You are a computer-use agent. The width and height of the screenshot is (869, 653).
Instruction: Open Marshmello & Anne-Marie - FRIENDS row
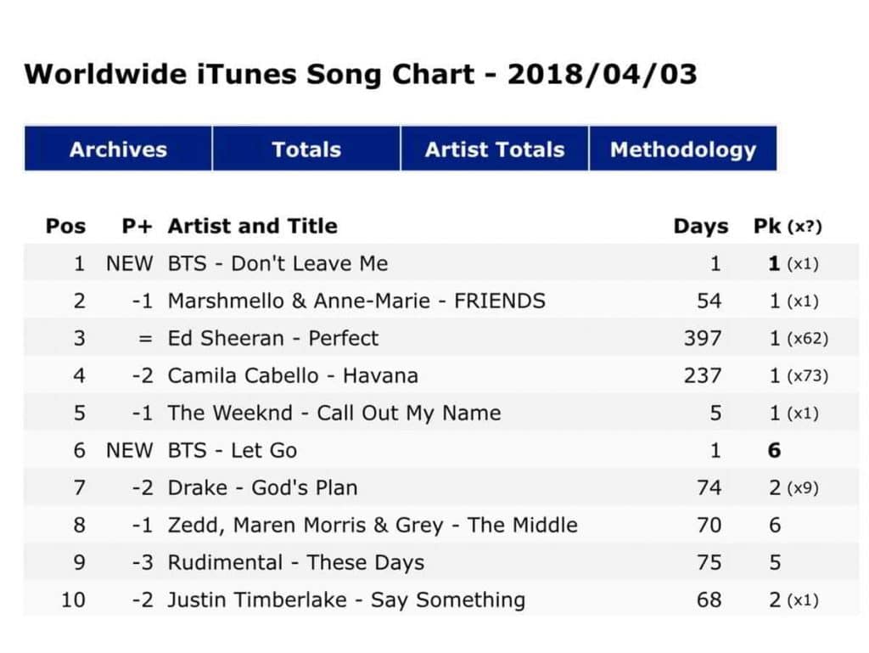point(356,301)
